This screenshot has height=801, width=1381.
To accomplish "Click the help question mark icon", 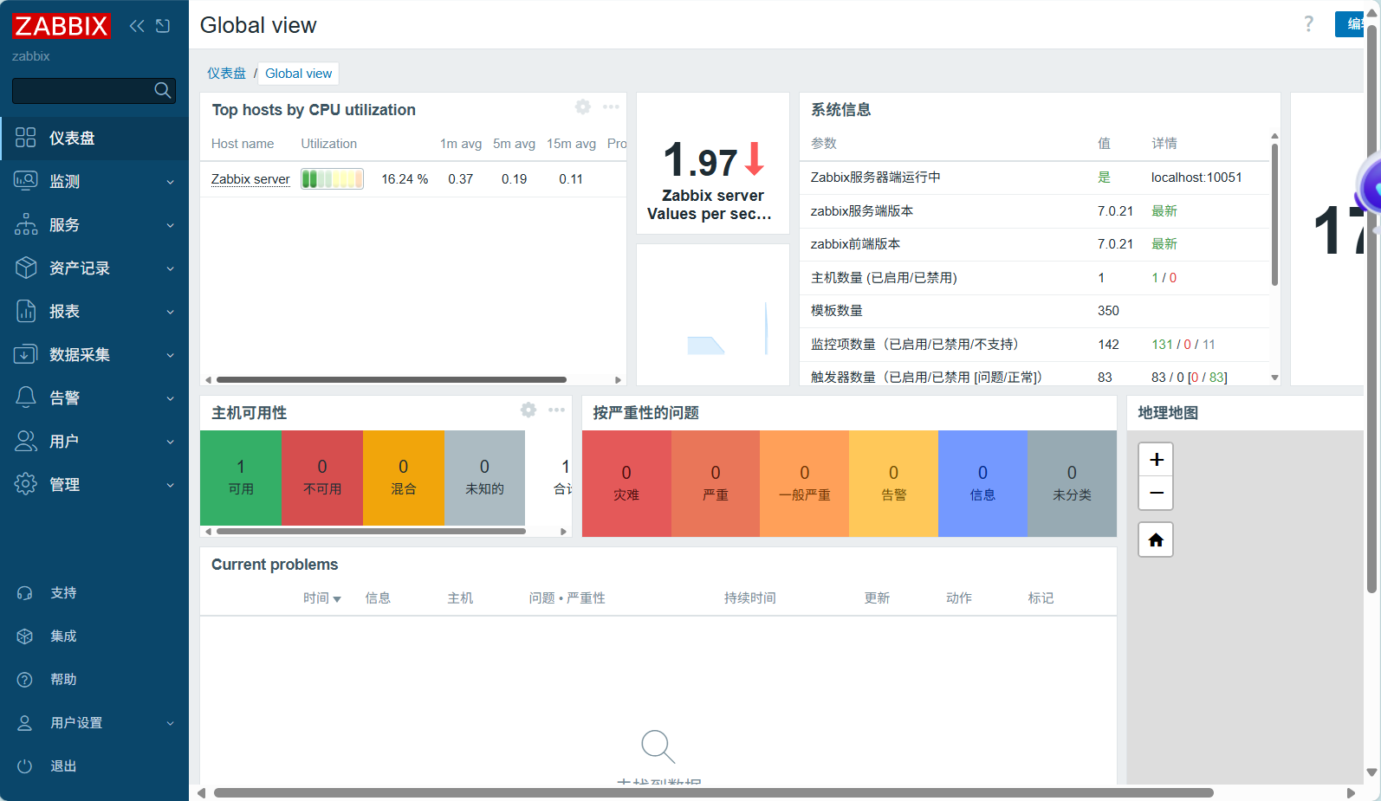I will [1308, 24].
